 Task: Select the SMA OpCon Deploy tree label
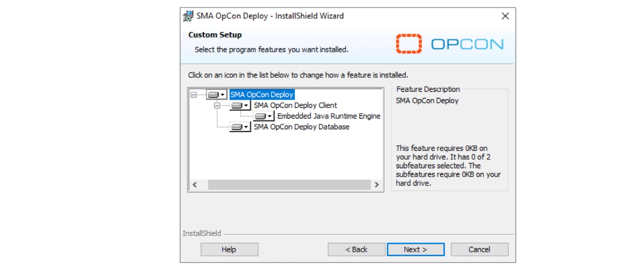262,95
